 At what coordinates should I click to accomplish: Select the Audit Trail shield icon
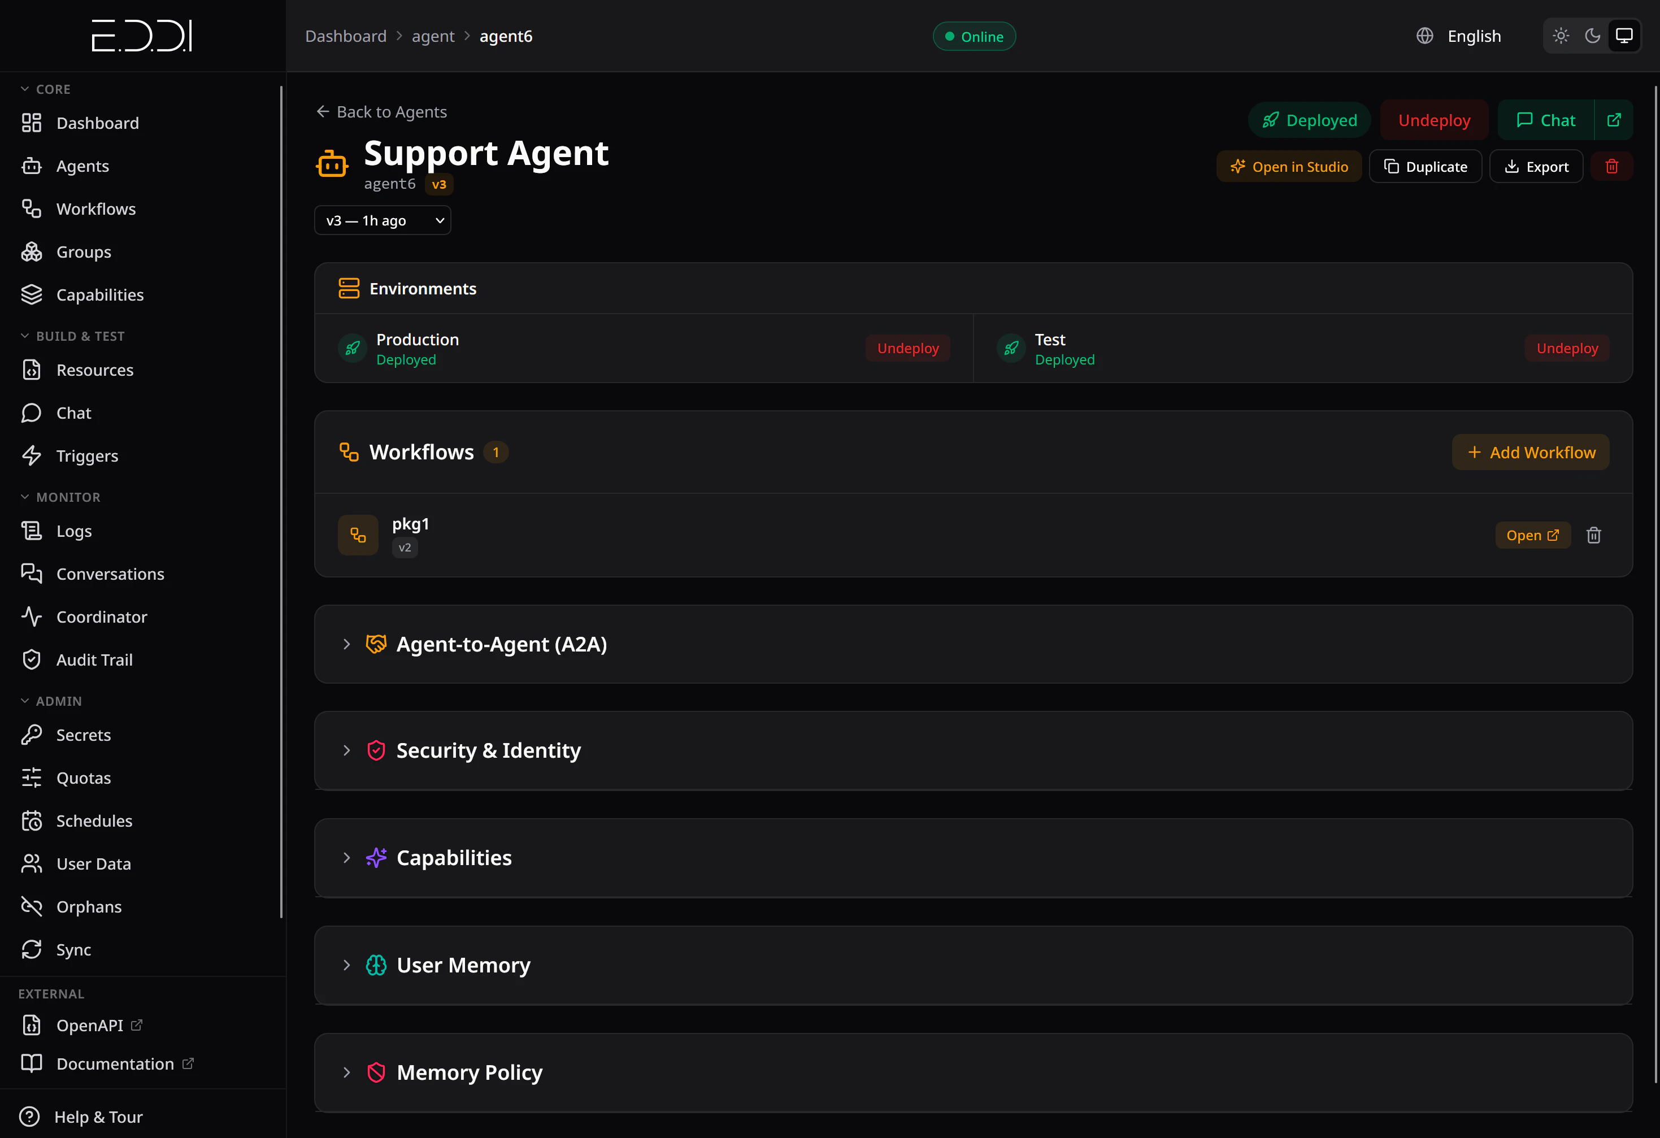tap(32, 659)
